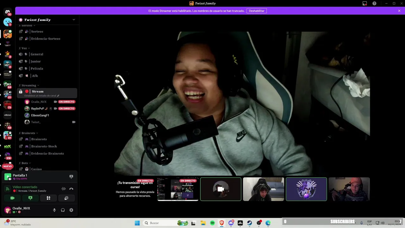Click the taskbar Buscar search box
The width and height of the screenshot is (405, 228).
(x=166, y=223)
